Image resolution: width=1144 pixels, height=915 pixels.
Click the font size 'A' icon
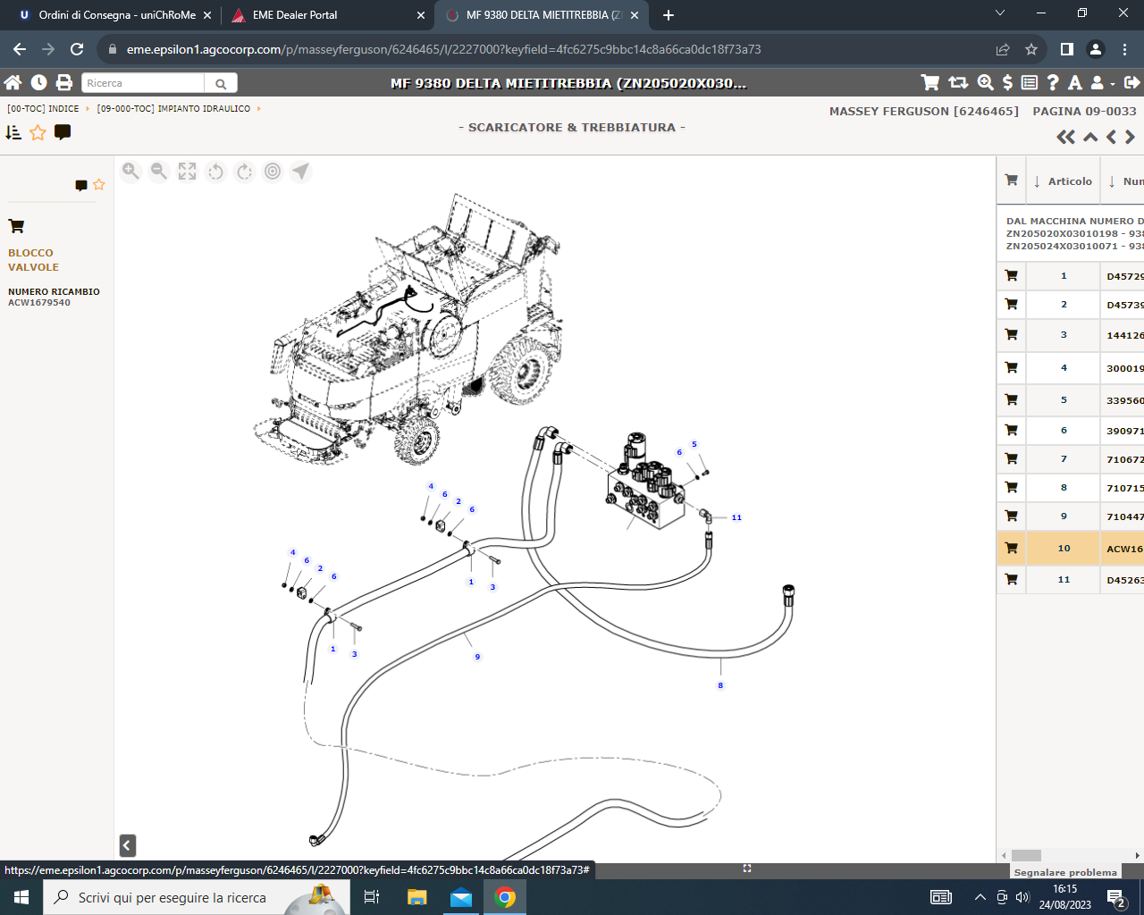pyautogui.click(x=1075, y=82)
